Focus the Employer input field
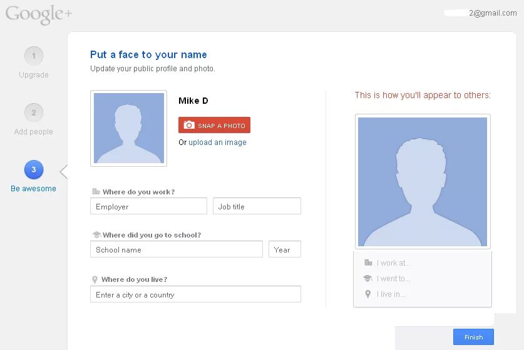The image size is (524, 350). (x=149, y=206)
